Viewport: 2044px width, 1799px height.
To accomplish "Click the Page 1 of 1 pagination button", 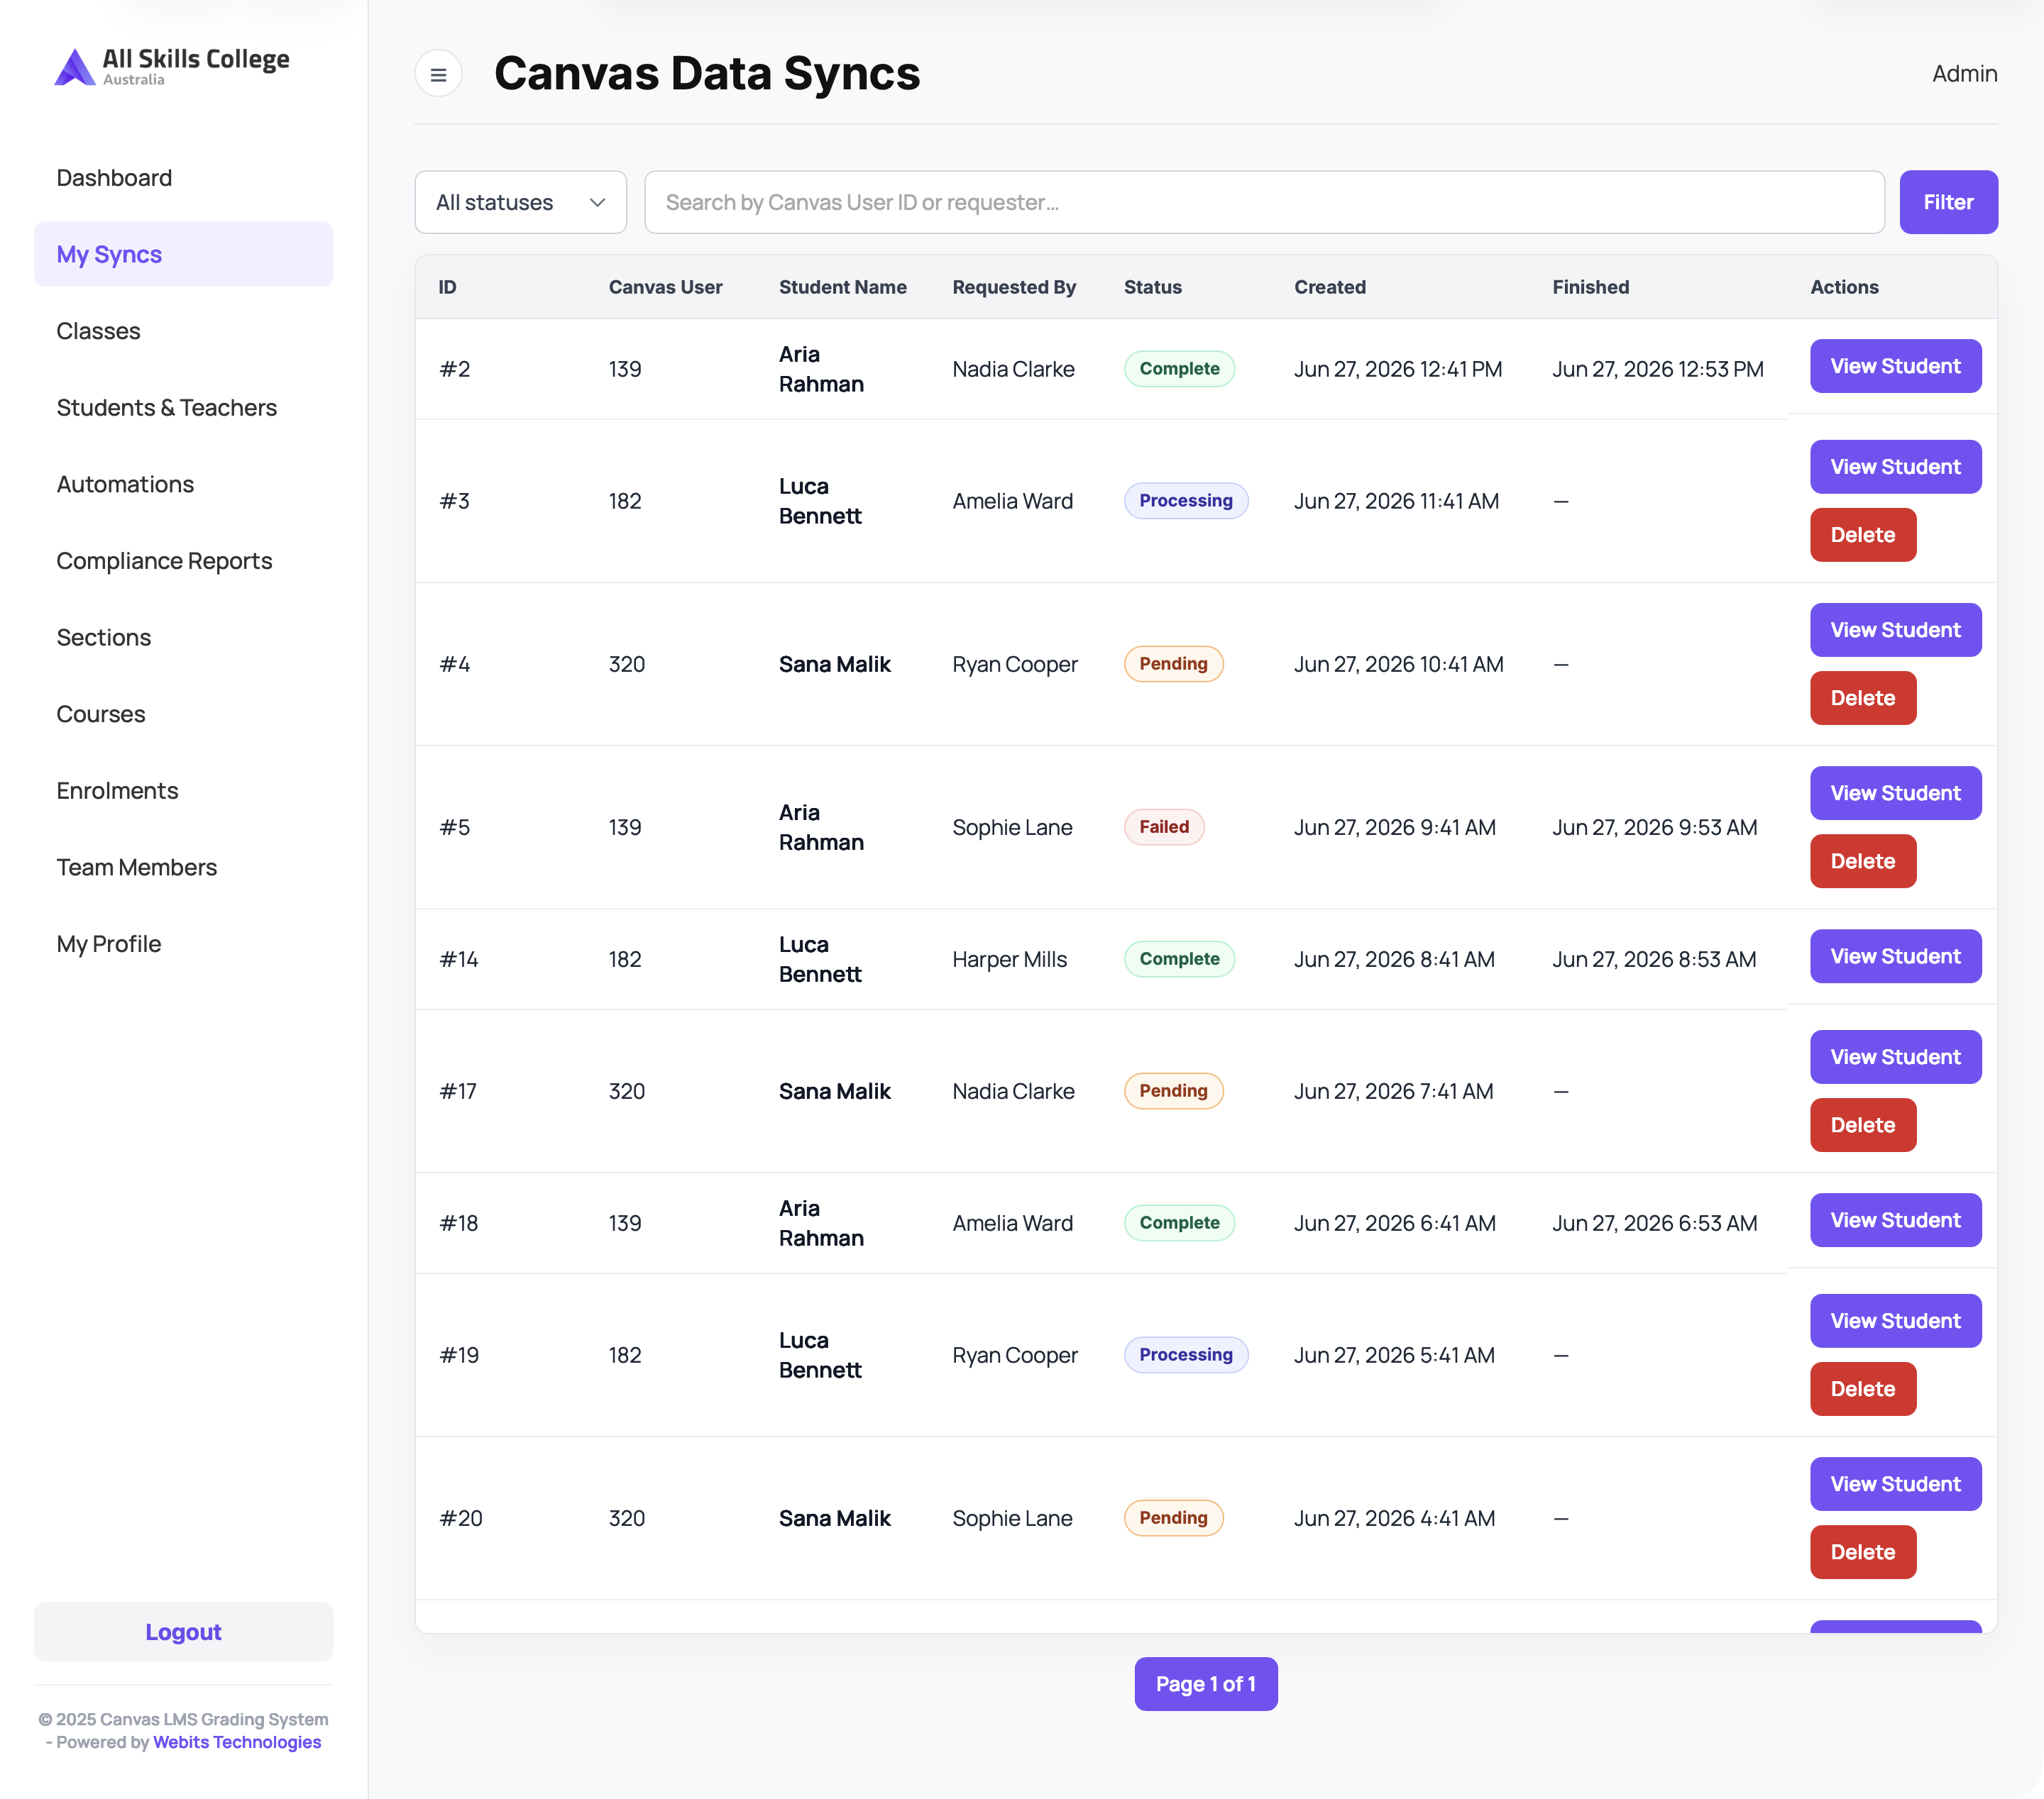I will point(1205,1684).
